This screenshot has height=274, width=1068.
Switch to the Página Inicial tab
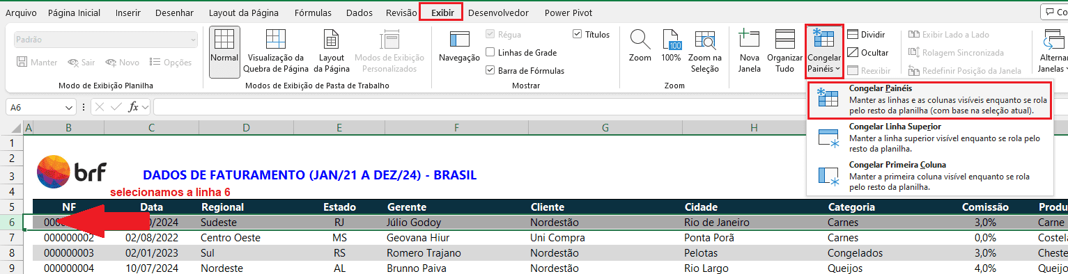(73, 13)
